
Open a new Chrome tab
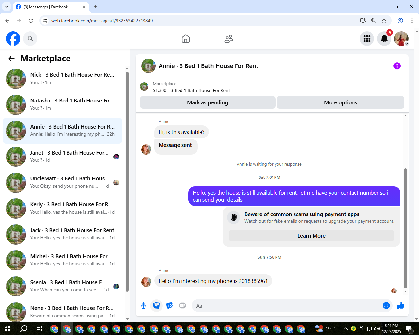click(x=96, y=7)
